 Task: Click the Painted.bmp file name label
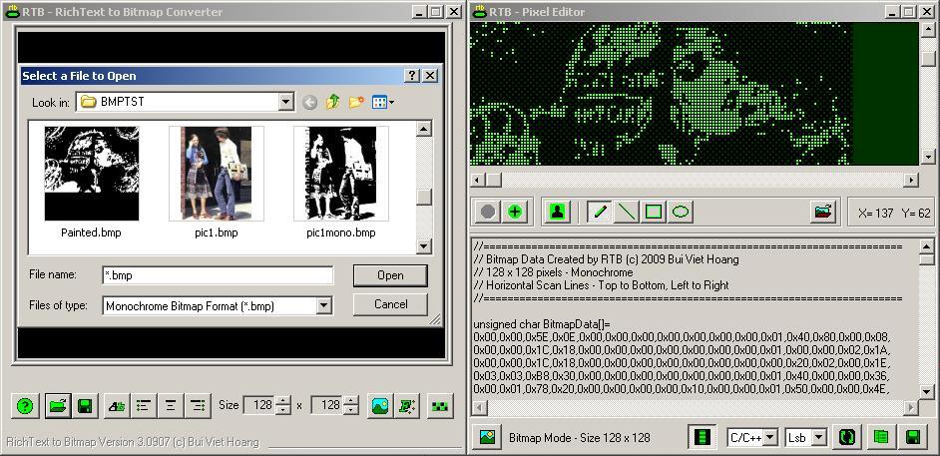pyautogui.click(x=91, y=232)
